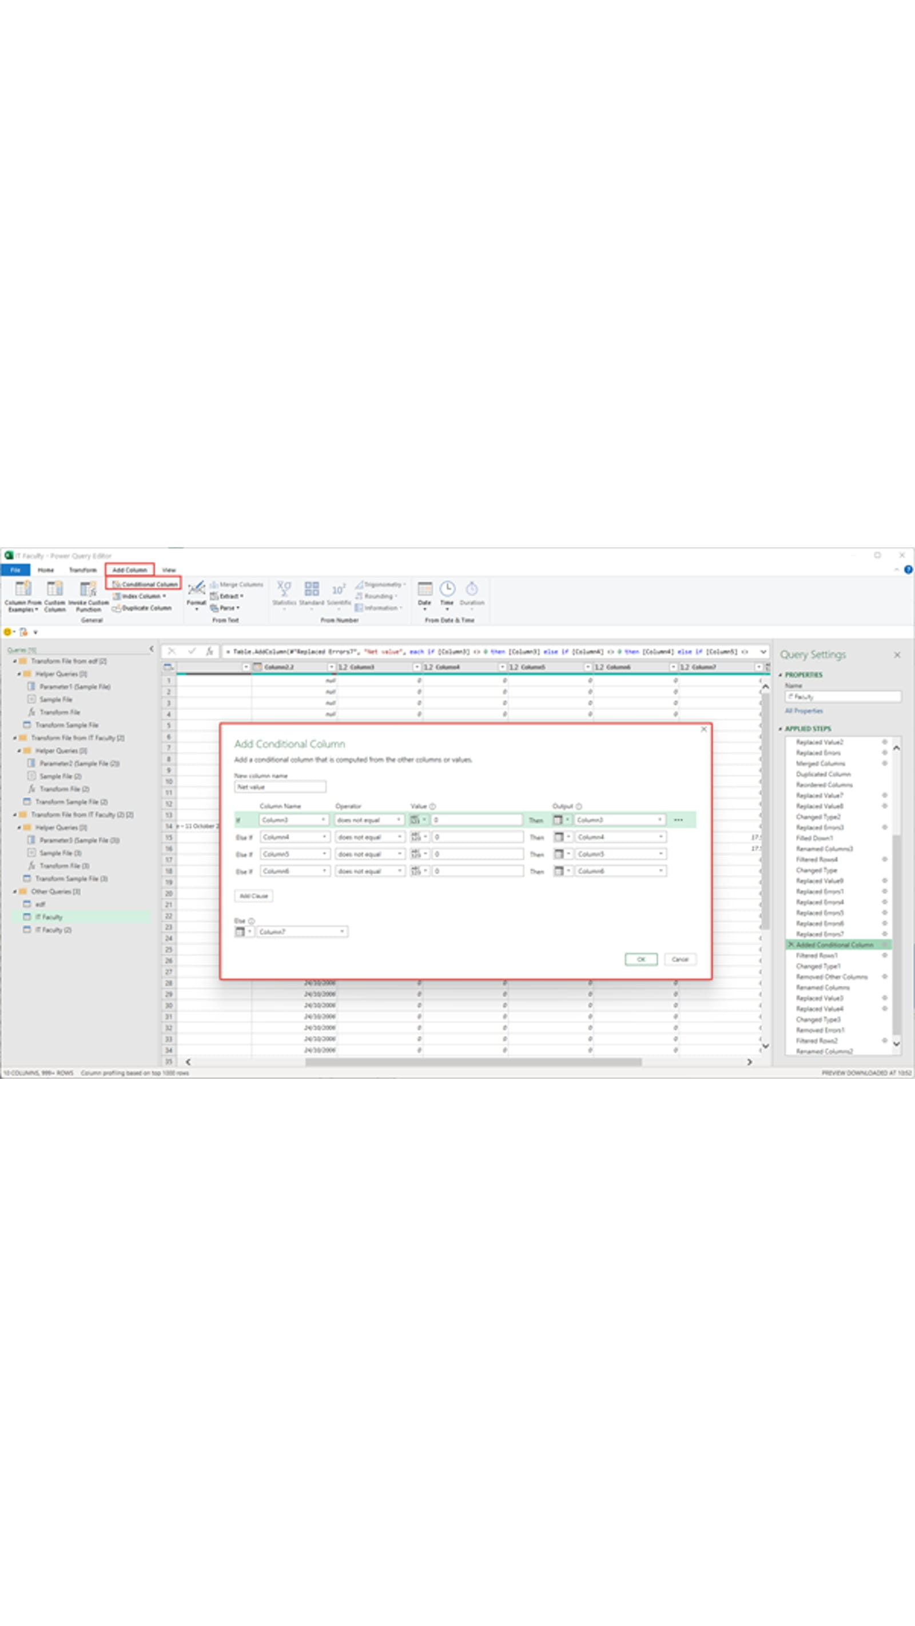Switch to the Transform ribbon tab

tap(83, 570)
